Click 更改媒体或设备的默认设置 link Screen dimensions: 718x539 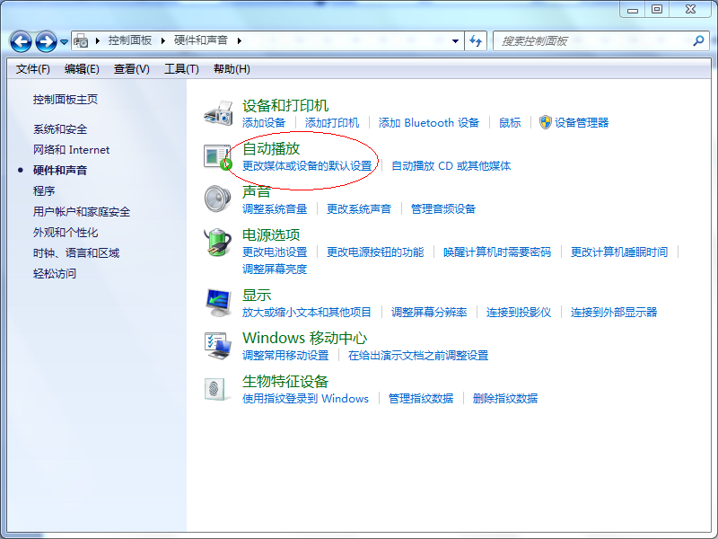coord(307,166)
